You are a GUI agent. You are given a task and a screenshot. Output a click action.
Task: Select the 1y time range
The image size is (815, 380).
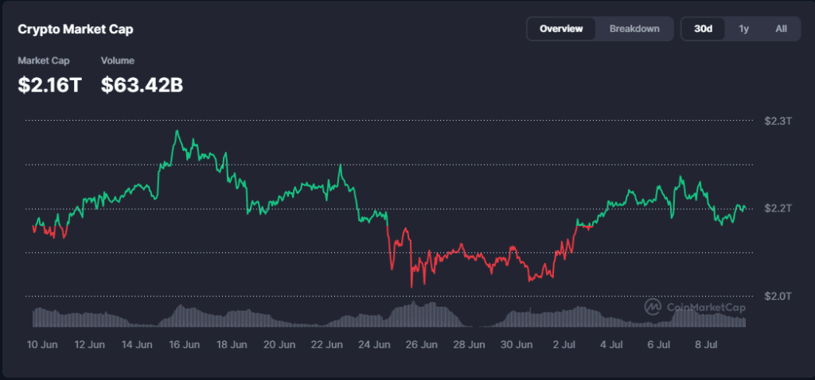743,29
